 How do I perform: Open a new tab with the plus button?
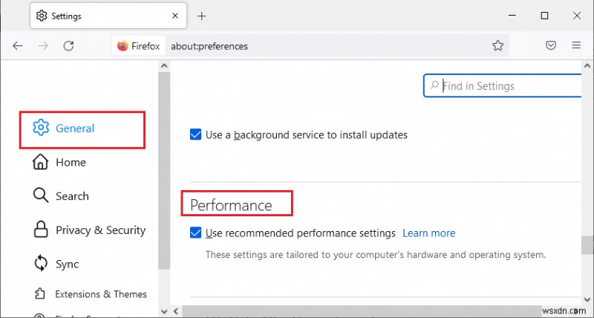click(201, 16)
